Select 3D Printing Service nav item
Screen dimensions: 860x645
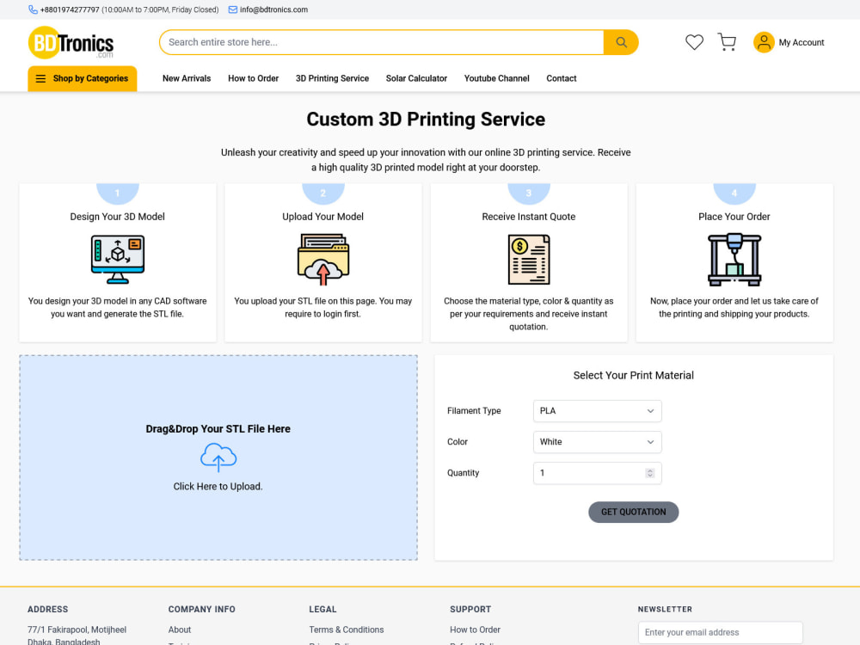332,78
